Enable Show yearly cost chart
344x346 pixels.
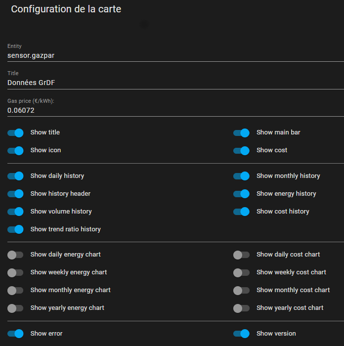[241, 308]
